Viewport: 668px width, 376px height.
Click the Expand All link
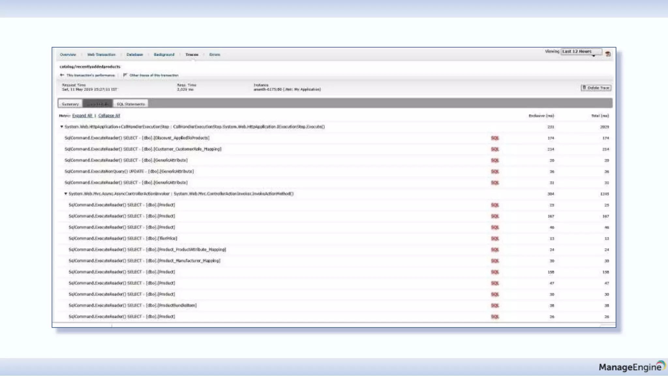(82, 116)
